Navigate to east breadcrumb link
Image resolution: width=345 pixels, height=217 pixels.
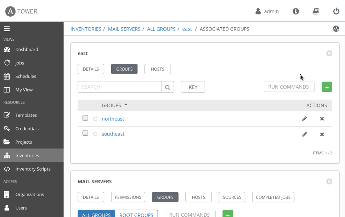pos(187,29)
